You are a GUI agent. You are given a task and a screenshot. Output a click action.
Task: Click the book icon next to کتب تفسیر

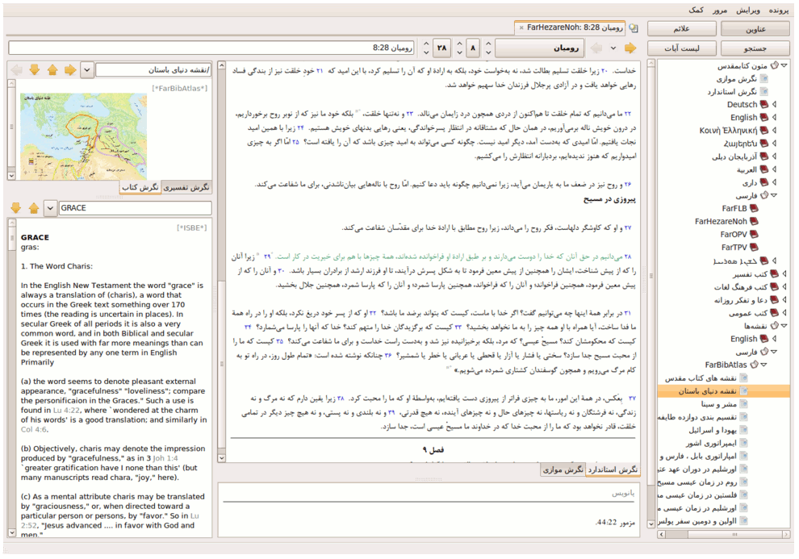774,274
